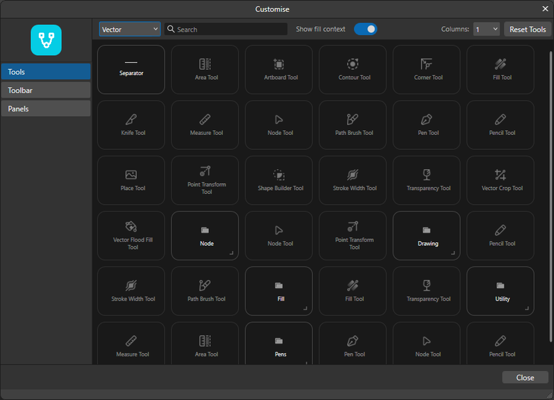Screen dimensions: 554x400
Task: Choose the Knife Tool
Action: pyautogui.click(x=131, y=125)
